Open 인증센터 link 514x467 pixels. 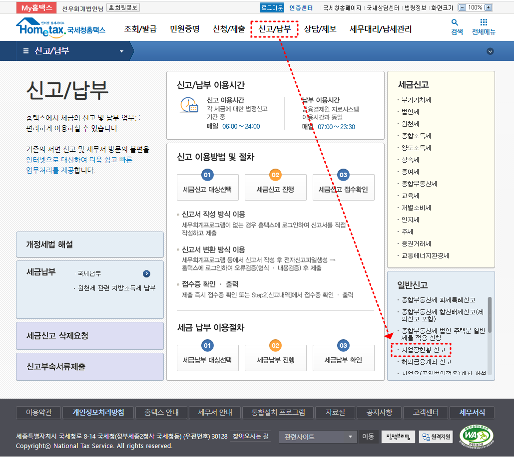click(x=301, y=8)
